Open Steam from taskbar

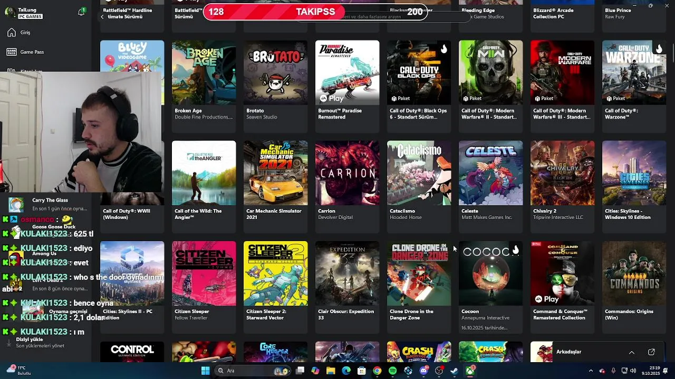pos(454,371)
